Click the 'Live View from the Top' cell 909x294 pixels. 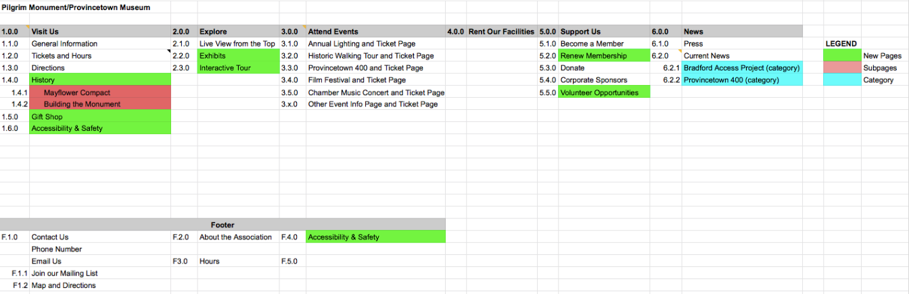point(238,44)
